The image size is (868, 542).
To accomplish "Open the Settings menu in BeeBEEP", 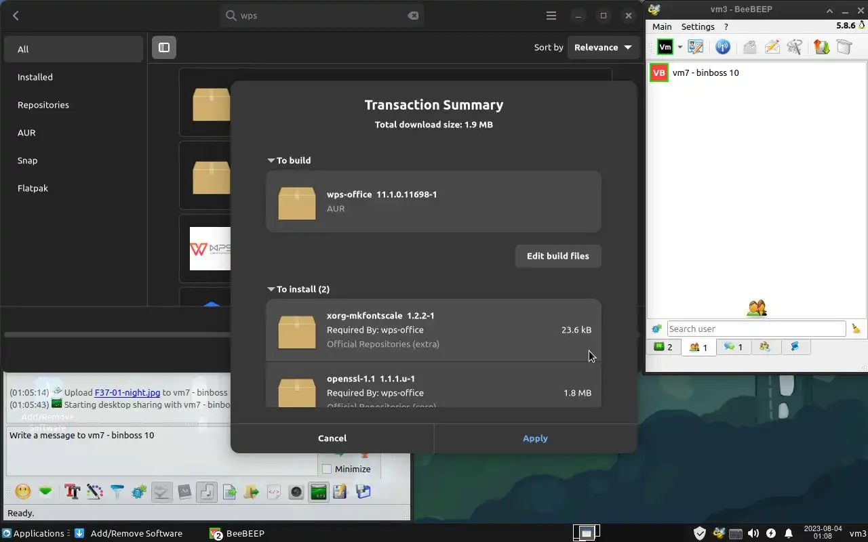I will tap(698, 26).
